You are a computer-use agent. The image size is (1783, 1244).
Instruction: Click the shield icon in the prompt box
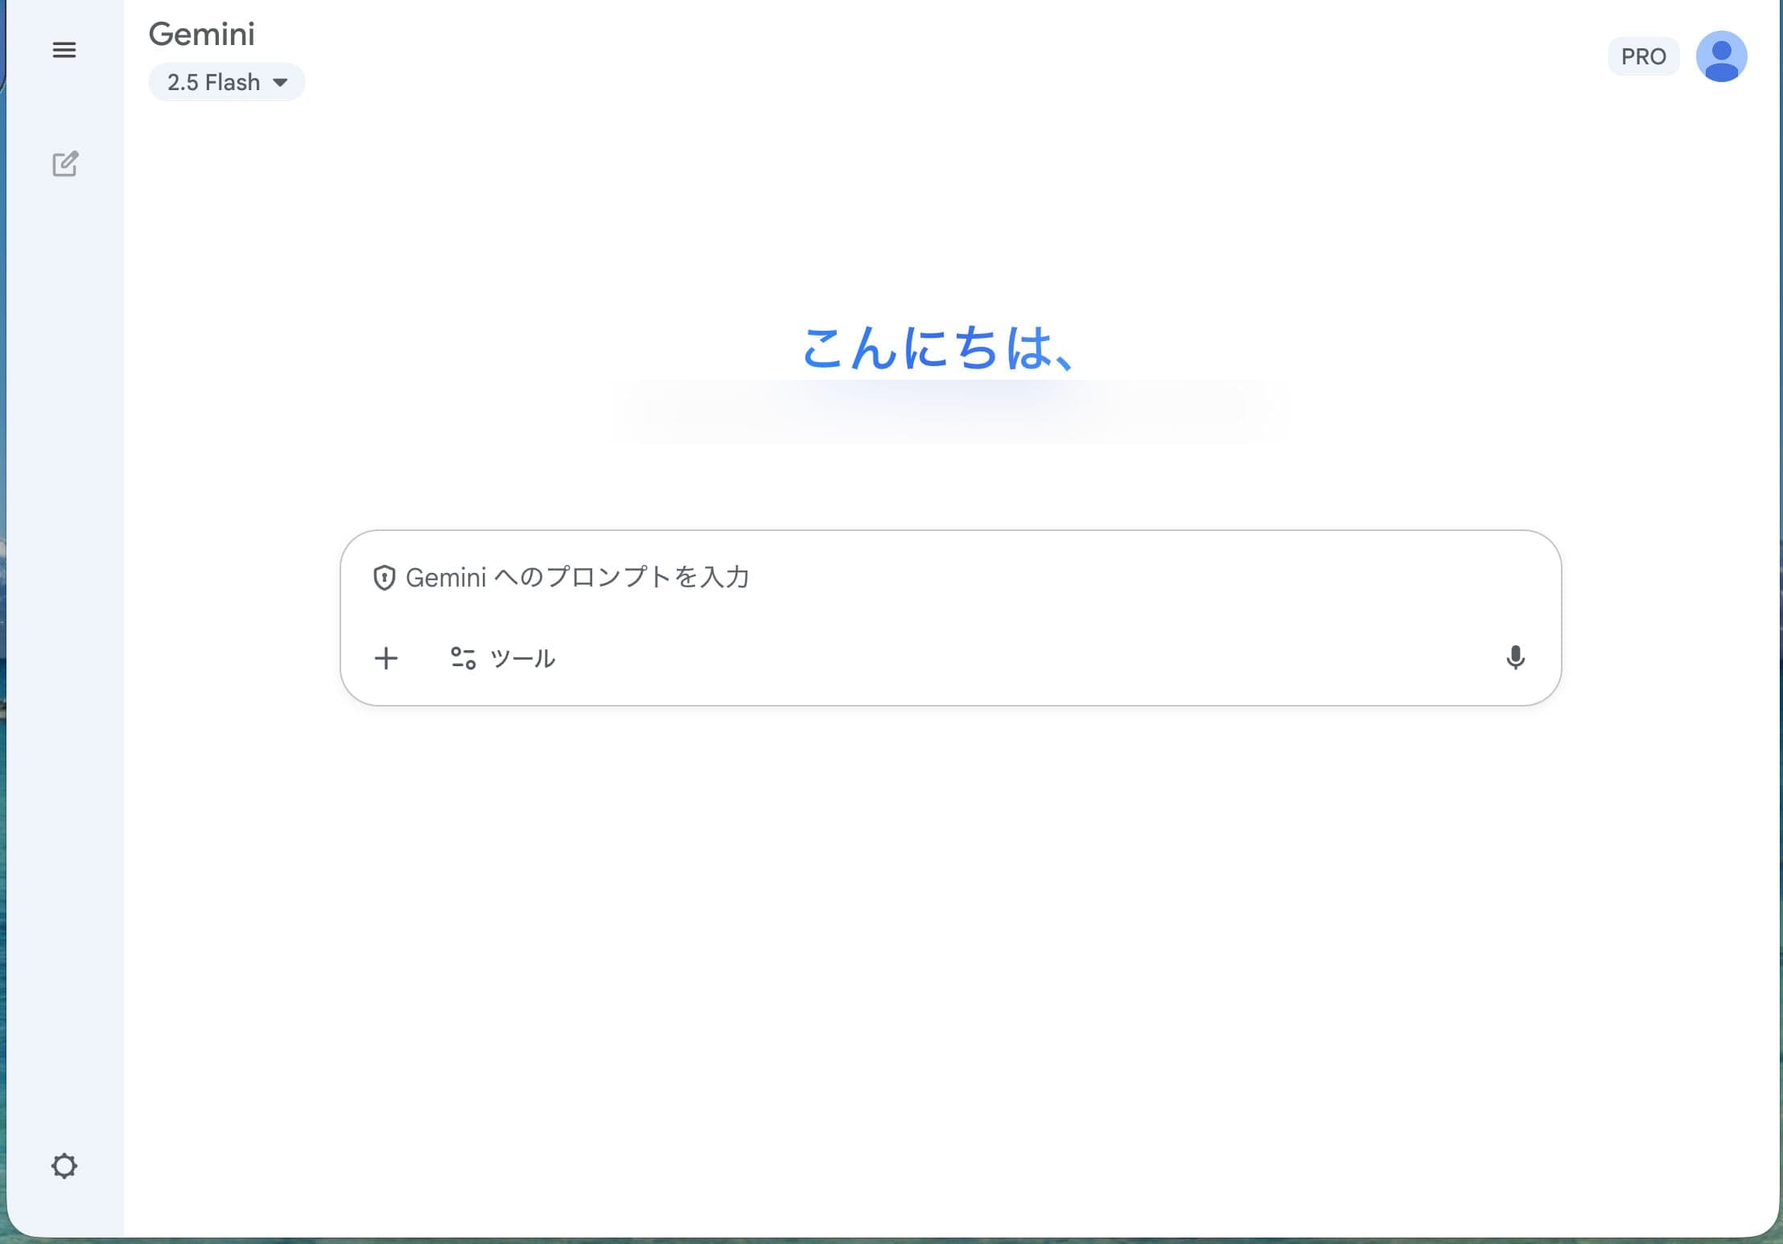384,578
